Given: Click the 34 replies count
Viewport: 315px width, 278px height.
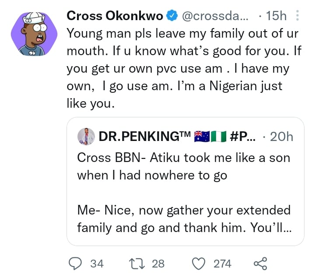Looking at the screenshot, I should tap(96, 263).
